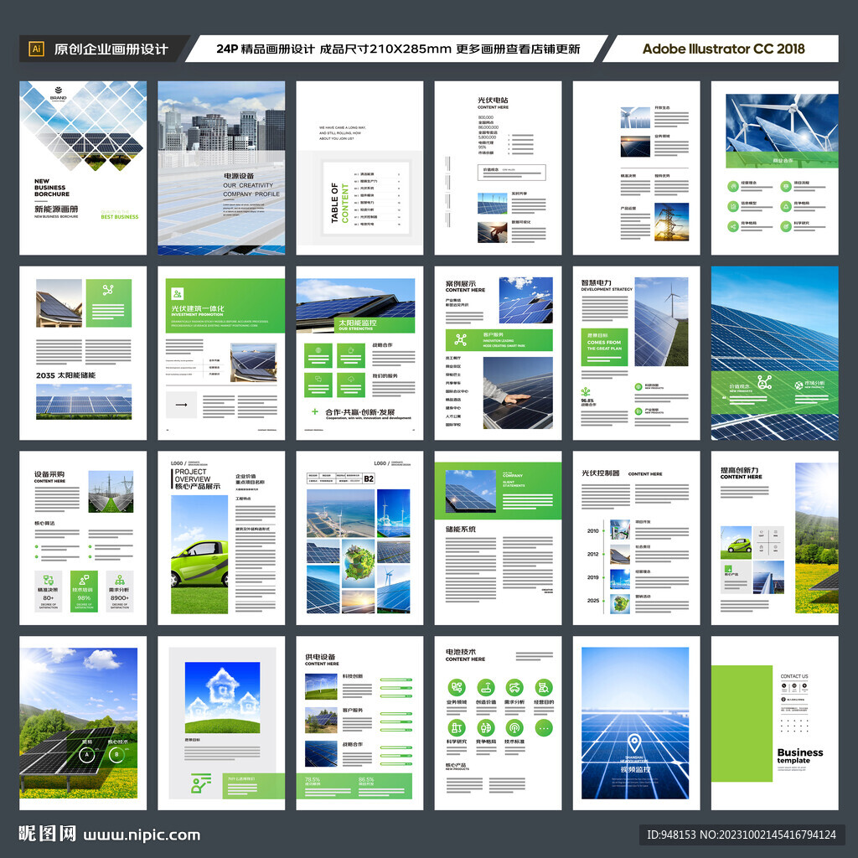Open the 提高创新力 page thumbnail
The width and height of the screenshot is (858, 858).
click(775, 538)
